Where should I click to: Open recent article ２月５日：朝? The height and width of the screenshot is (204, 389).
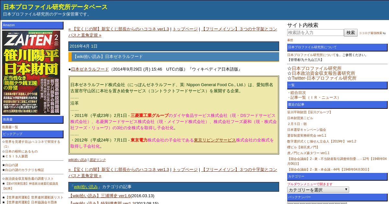(x=297, y=124)
